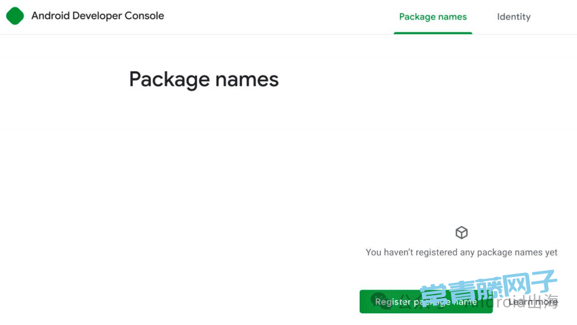Open the Learn more link

(533, 302)
